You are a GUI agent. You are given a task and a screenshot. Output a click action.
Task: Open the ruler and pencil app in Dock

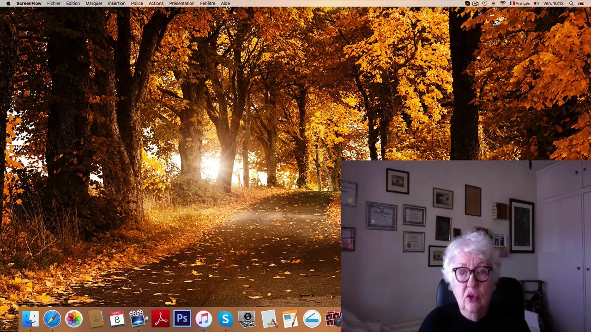click(269, 319)
